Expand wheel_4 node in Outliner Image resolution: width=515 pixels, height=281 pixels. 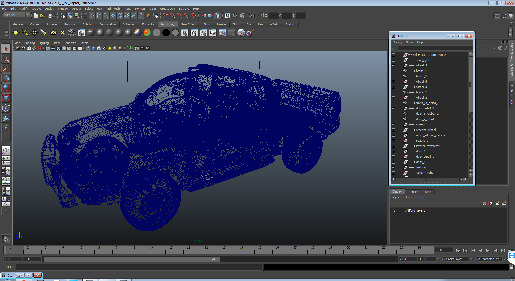click(393, 82)
